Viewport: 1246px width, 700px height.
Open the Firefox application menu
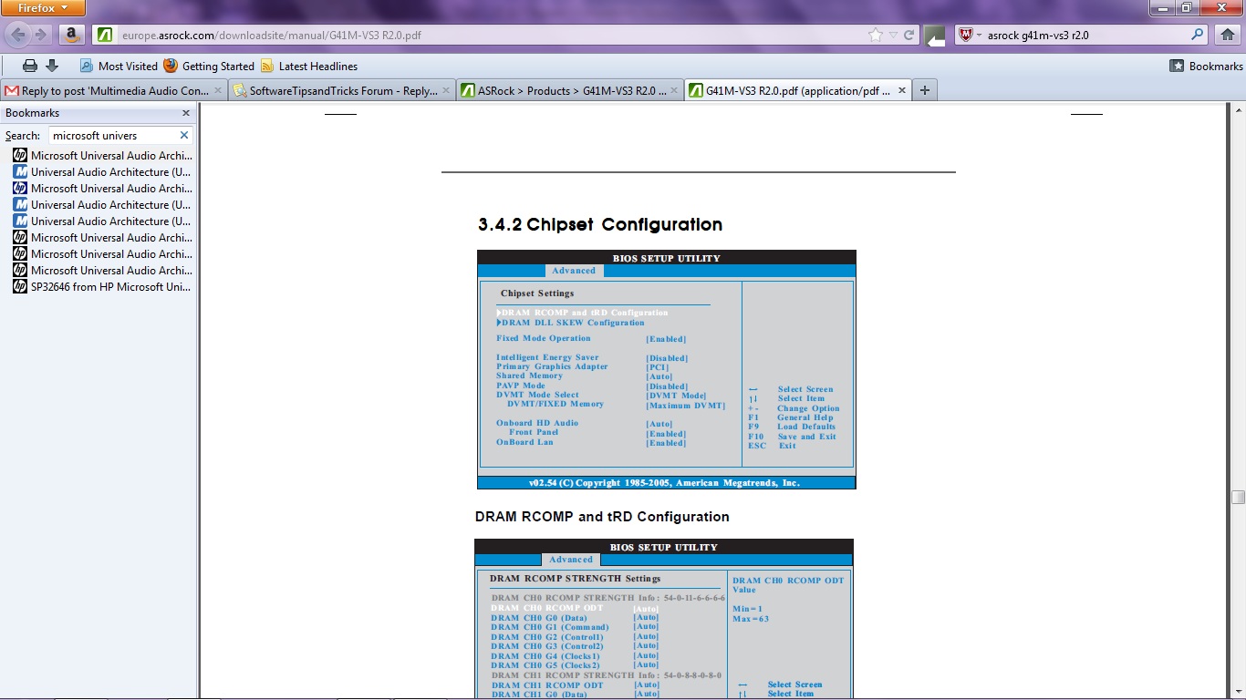pos(43,8)
